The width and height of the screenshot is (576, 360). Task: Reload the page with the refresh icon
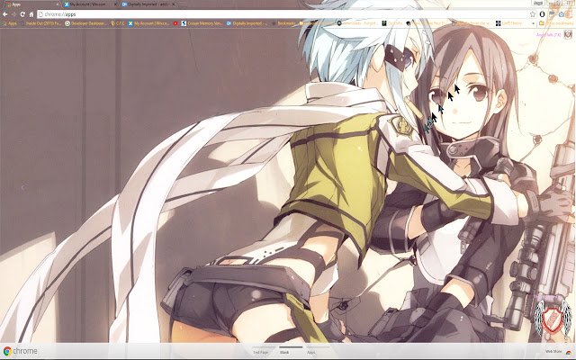(22, 14)
